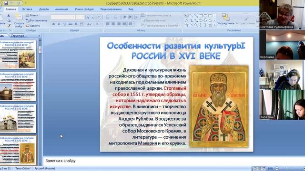Toggle numbered list
305x171 pixels.
click(116, 17)
